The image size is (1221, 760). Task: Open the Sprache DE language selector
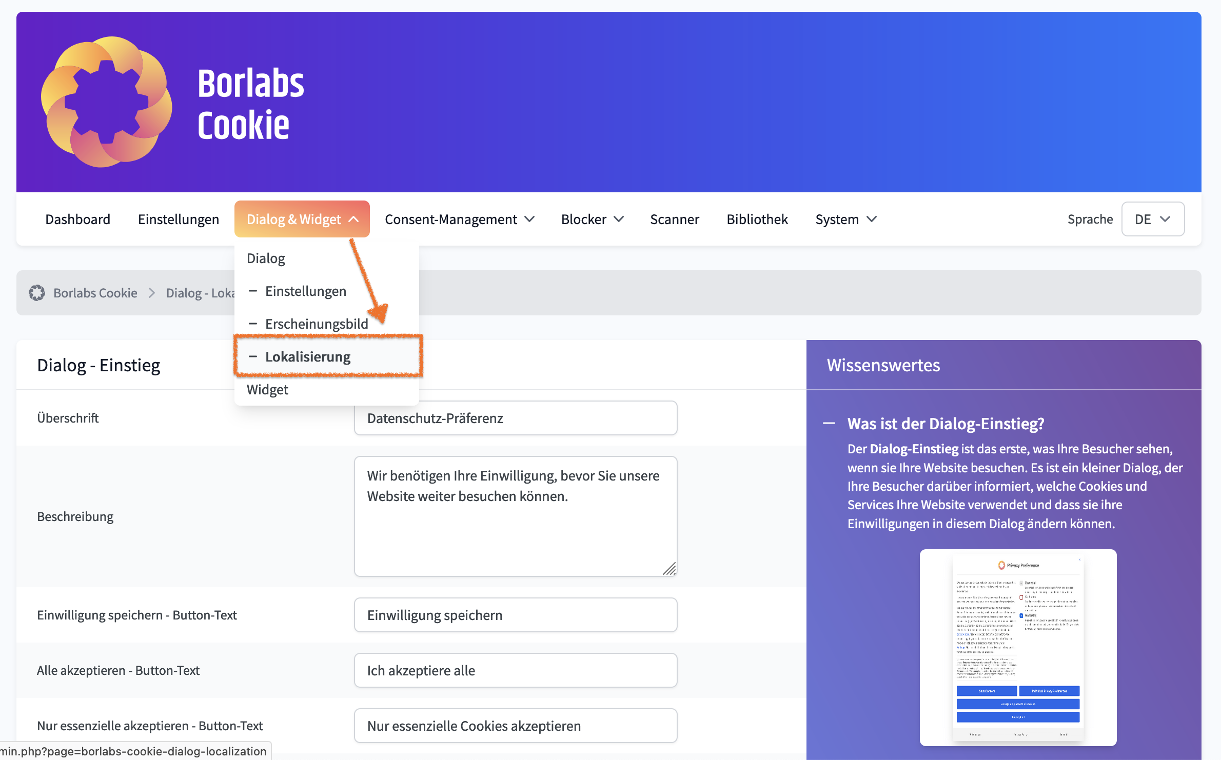click(x=1153, y=219)
